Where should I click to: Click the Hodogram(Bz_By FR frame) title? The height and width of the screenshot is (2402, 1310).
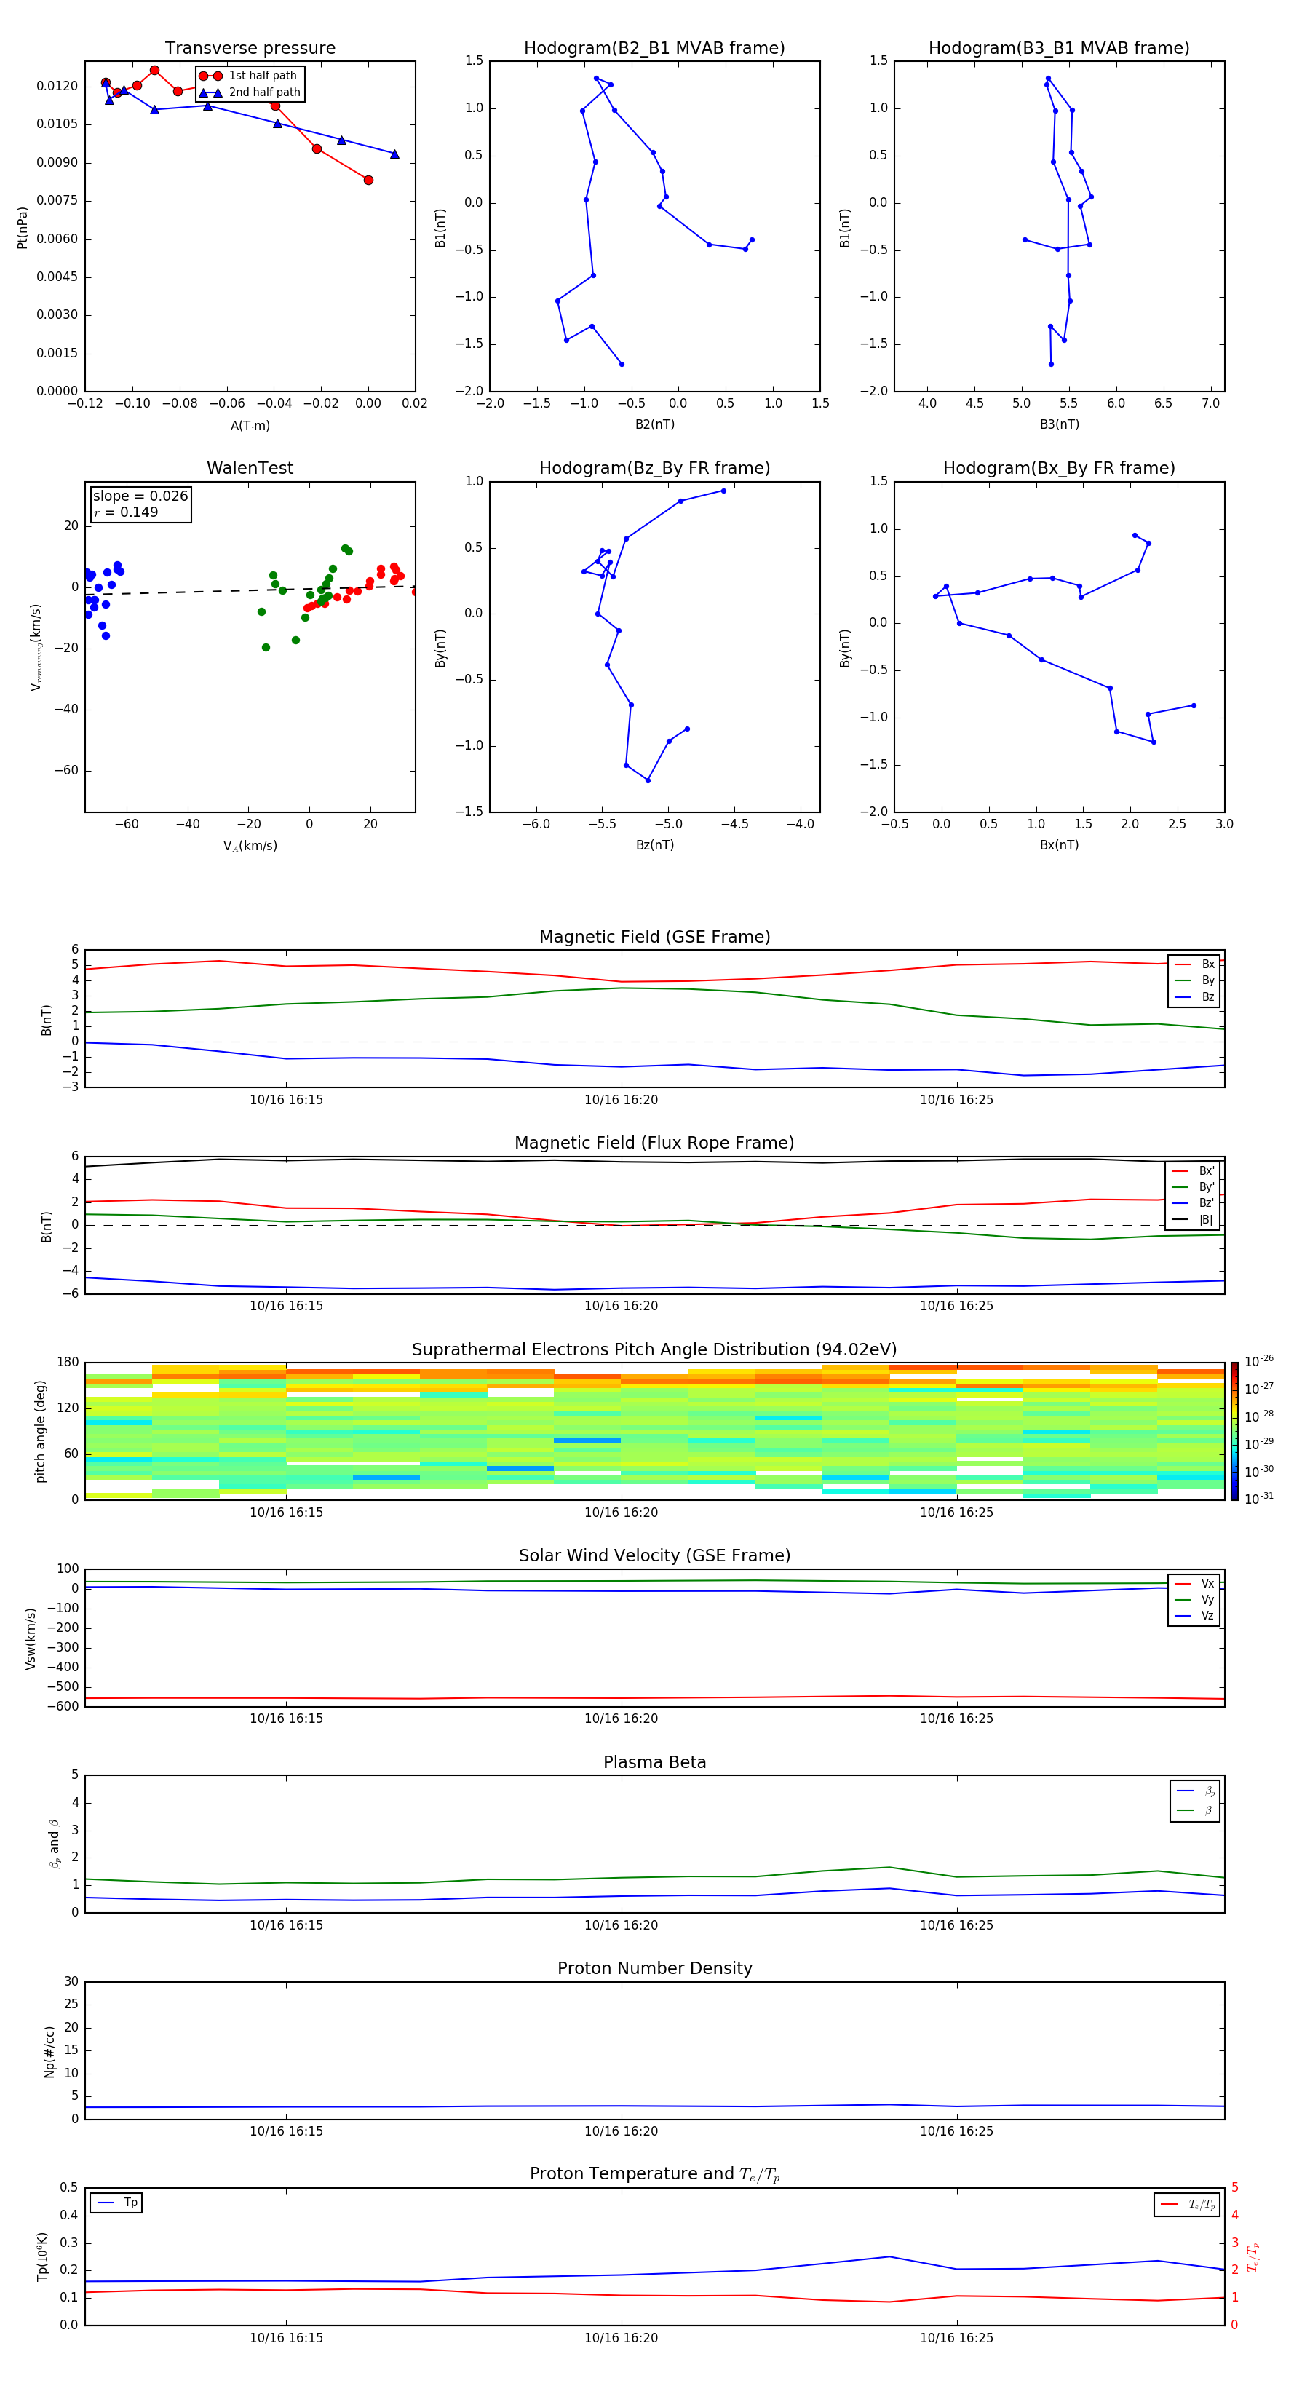(x=654, y=468)
